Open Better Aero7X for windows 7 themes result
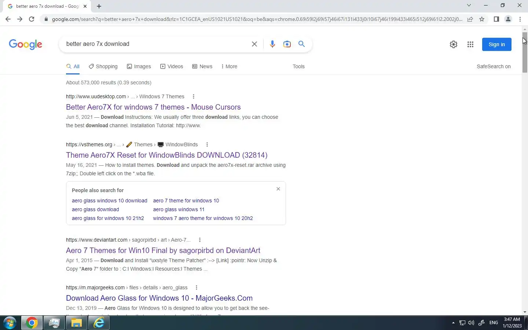The width and height of the screenshot is (528, 330). [153, 107]
